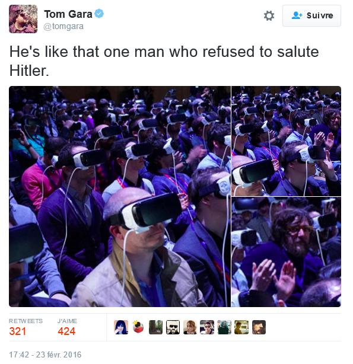Open the gear settings icon
Viewport: 353px width, 364px height.
[x=269, y=16]
